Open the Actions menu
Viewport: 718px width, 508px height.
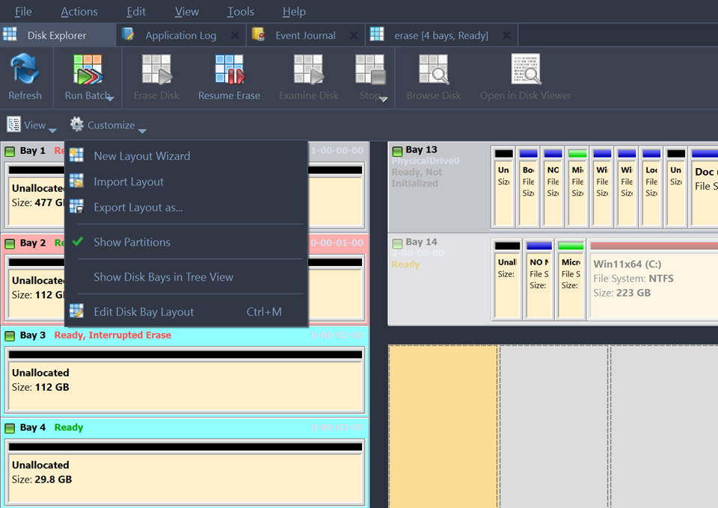click(79, 11)
